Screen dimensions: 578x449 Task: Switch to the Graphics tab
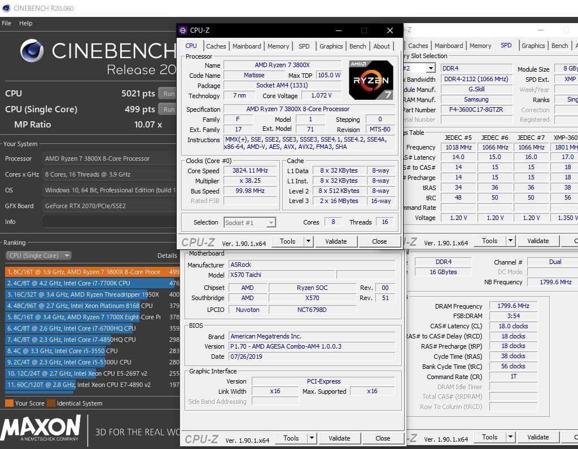[x=331, y=46]
